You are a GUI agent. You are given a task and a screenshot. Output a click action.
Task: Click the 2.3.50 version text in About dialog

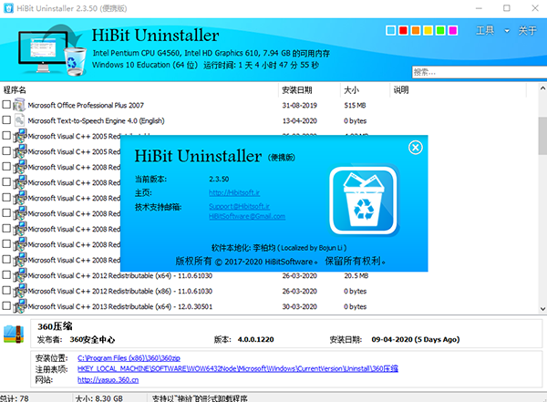tap(219, 179)
